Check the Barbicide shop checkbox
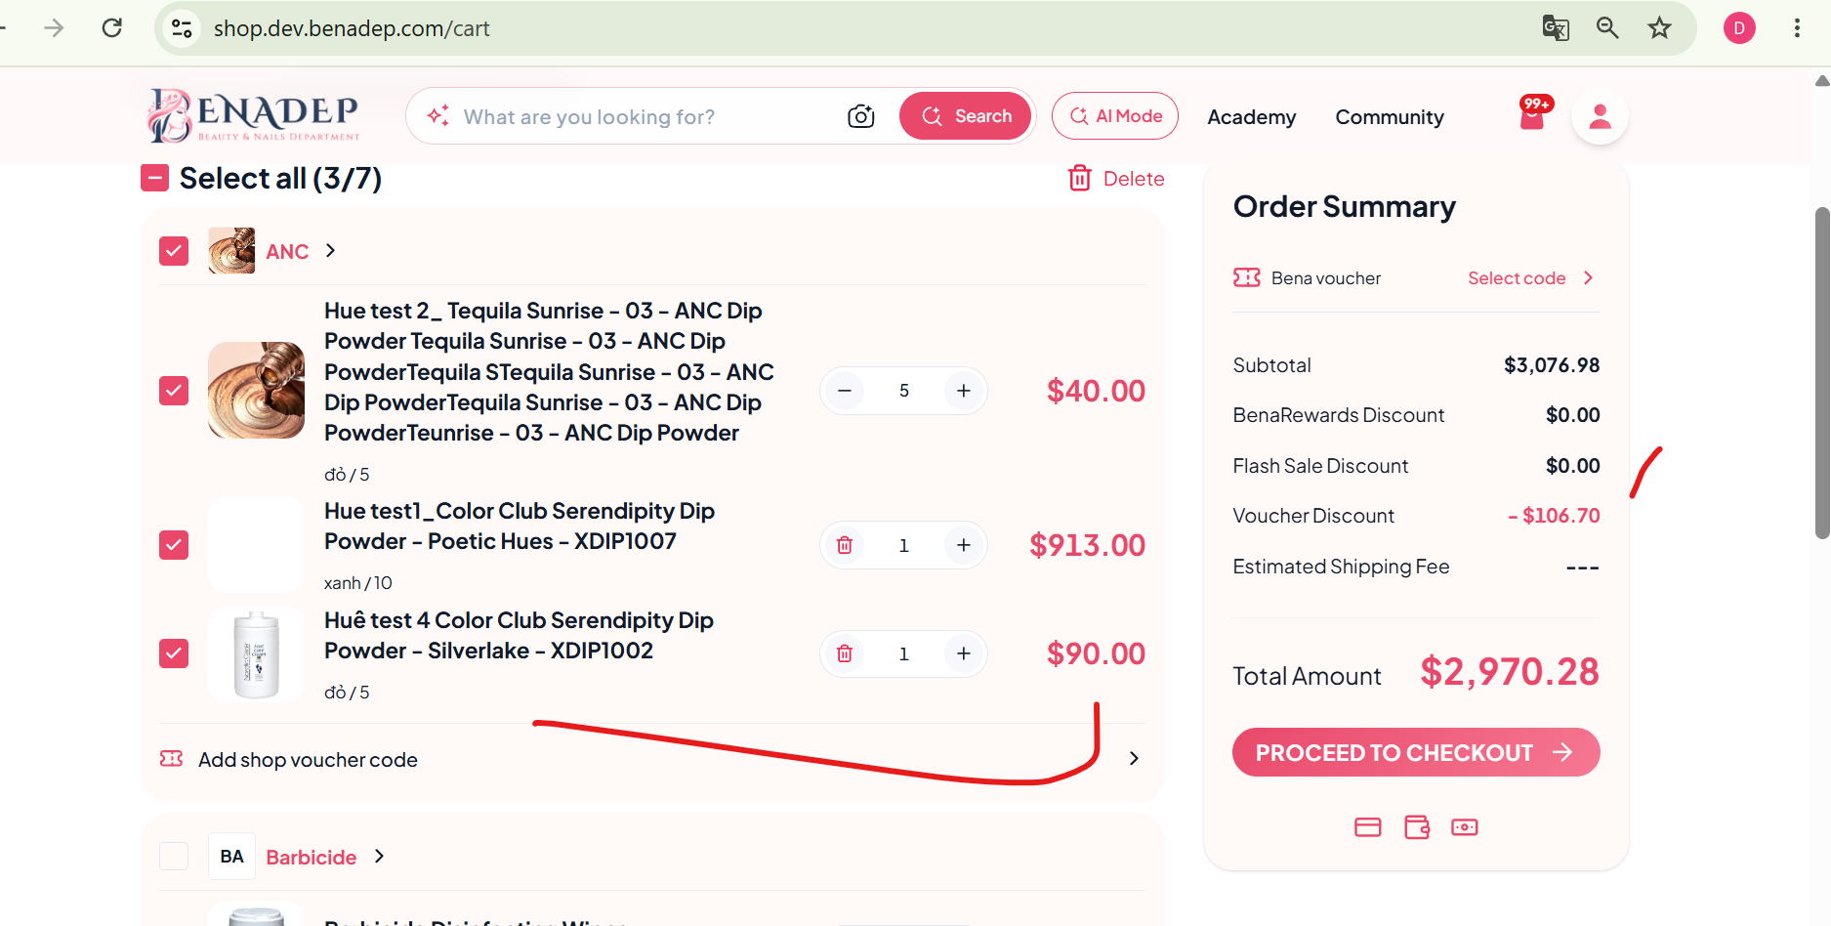Image resolution: width=1831 pixels, height=926 pixels. tap(174, 857)
